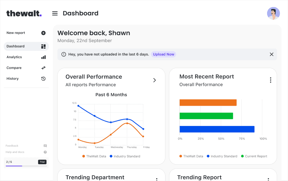The image size is (288, 181).
Task: Click the green Current Report bar
Action: 206,116
